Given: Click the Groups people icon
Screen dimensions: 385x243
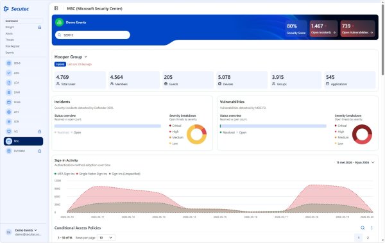Looking at the screenshot, I should [273, 84].
